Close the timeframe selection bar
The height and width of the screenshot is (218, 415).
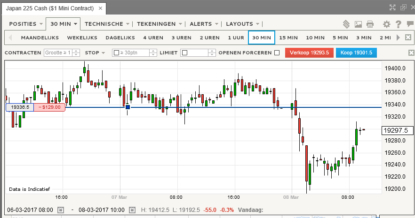click(408, 38)
